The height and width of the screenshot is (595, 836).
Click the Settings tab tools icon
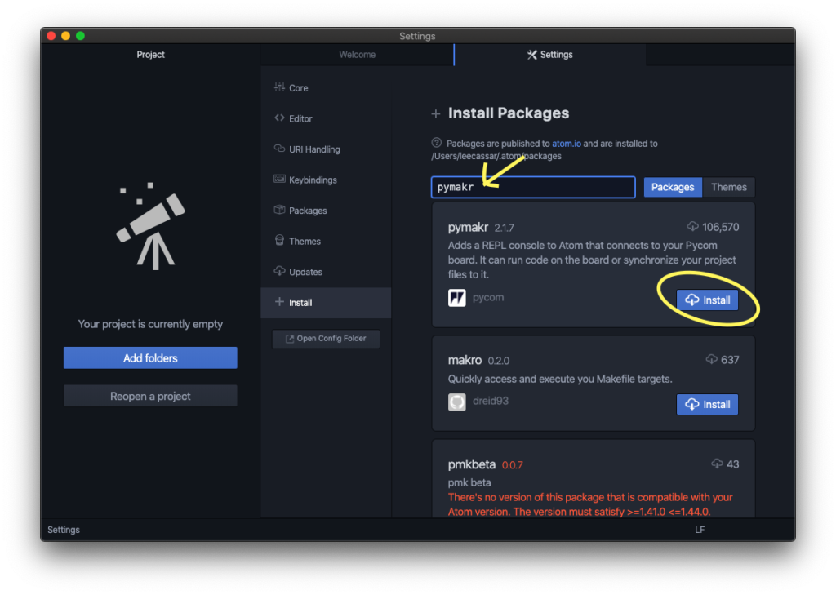532,55
